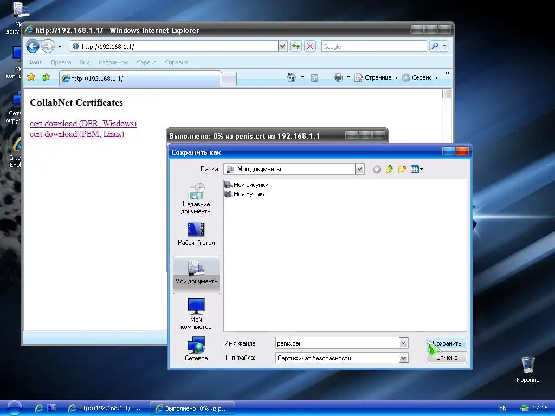555x416 pixels.
Task: Open Рабочий стол in places bar
Action: click(x=196, y=234)
